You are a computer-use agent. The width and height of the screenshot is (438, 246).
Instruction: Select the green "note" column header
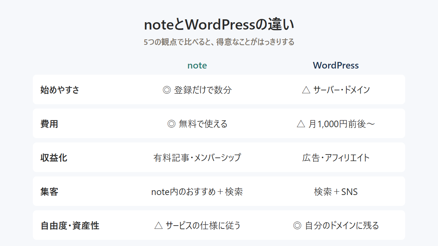click(197, 66)
